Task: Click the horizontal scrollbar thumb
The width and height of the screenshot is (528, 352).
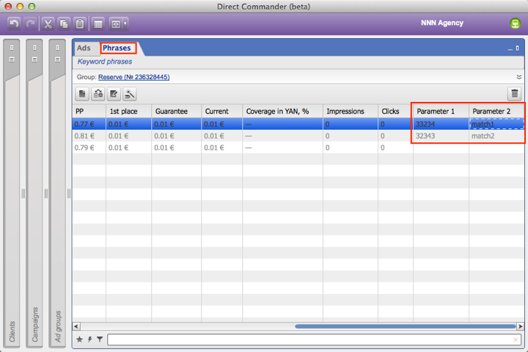Action: [405, 326]
